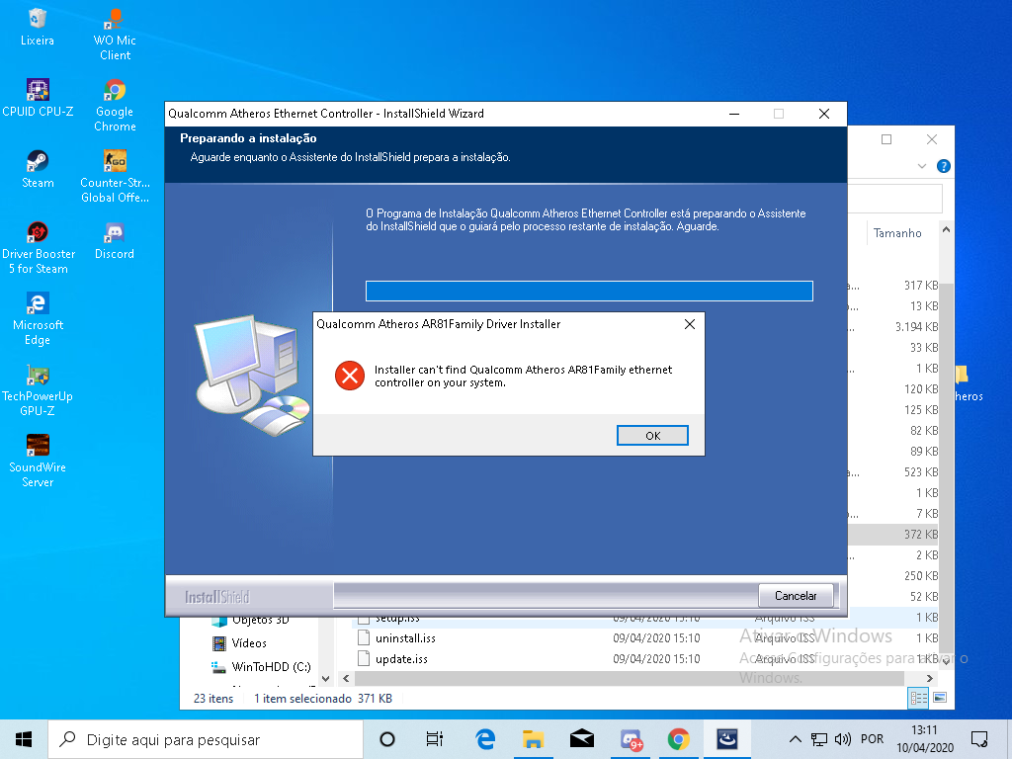Select the Microsoft Edge desktop shortcut
1012x759 pixels.
point(38,319)
